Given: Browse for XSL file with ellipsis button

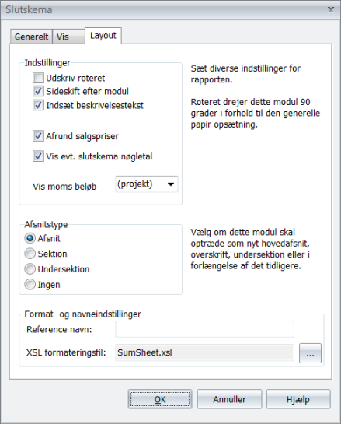Looking at the screenshot, I should tap(310, 353).
